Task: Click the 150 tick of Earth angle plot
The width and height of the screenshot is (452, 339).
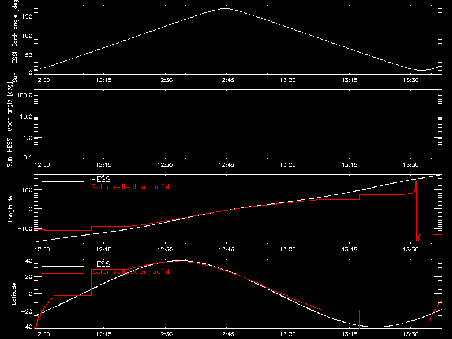Action: point(27,17)
